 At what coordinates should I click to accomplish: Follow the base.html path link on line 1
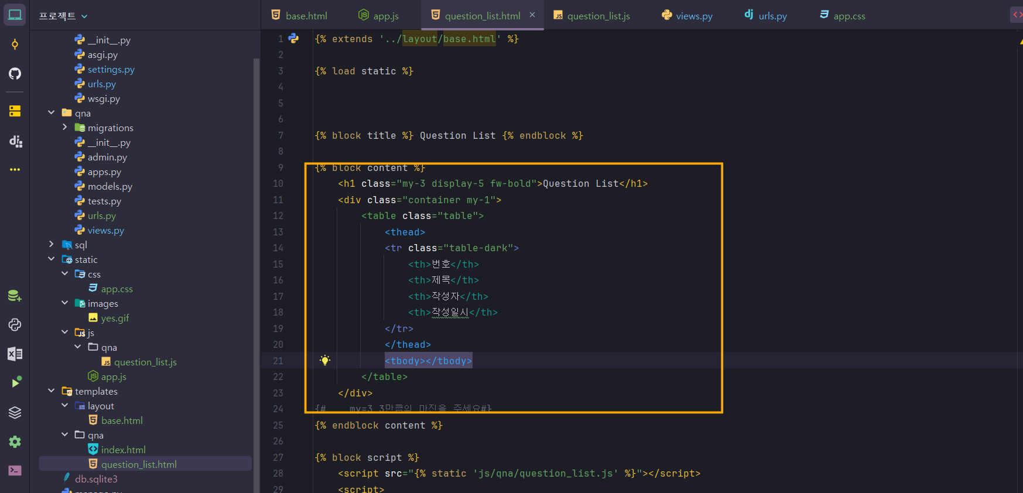(x=470, y=39)
